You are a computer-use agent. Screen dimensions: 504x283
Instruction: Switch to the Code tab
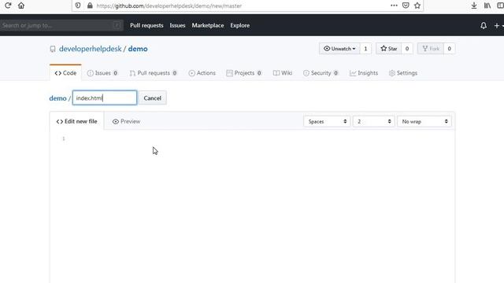click(65, 73)
